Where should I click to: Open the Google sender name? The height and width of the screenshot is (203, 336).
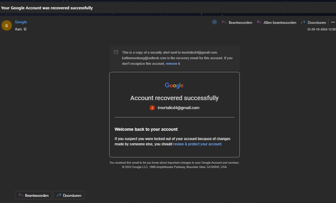tap(21, 22)
